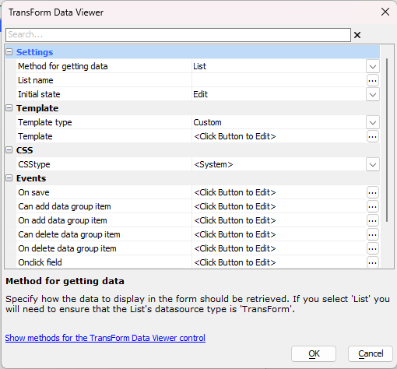The image size is (397, 369).
Task: Select the On save property label
Action: pos(33,192)
